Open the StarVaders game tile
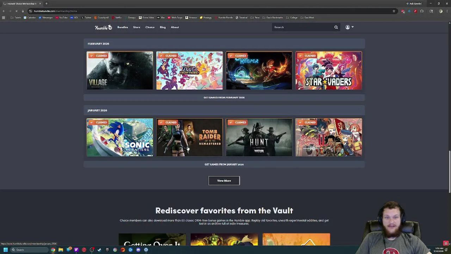The height and width of the screenshot is (254, 451). [x=329, y=71]
